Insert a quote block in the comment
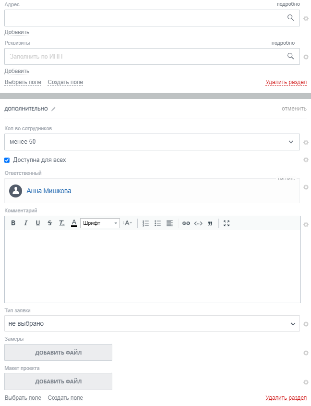This screenshot has width=311, height=406. [x=210, y=223]
